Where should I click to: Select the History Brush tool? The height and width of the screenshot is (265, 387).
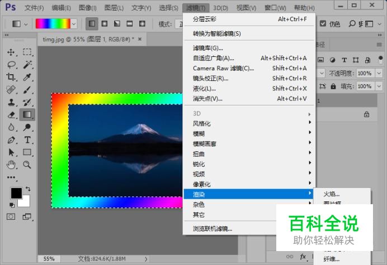(27, 102)
